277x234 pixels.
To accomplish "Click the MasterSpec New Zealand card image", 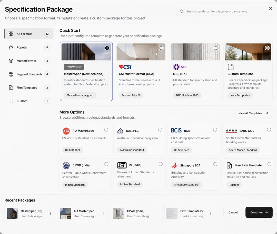I will 86,52.
